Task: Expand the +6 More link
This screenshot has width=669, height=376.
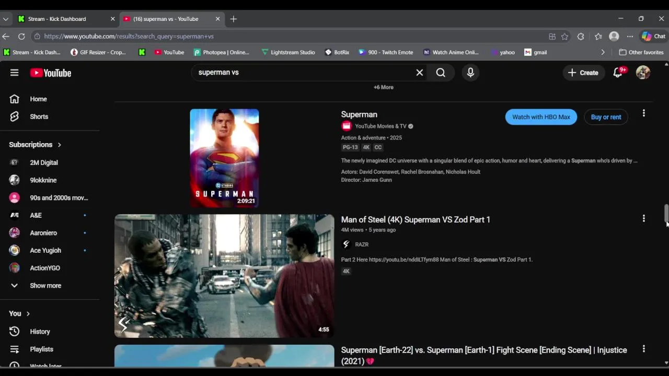Action: coord(383,87)
